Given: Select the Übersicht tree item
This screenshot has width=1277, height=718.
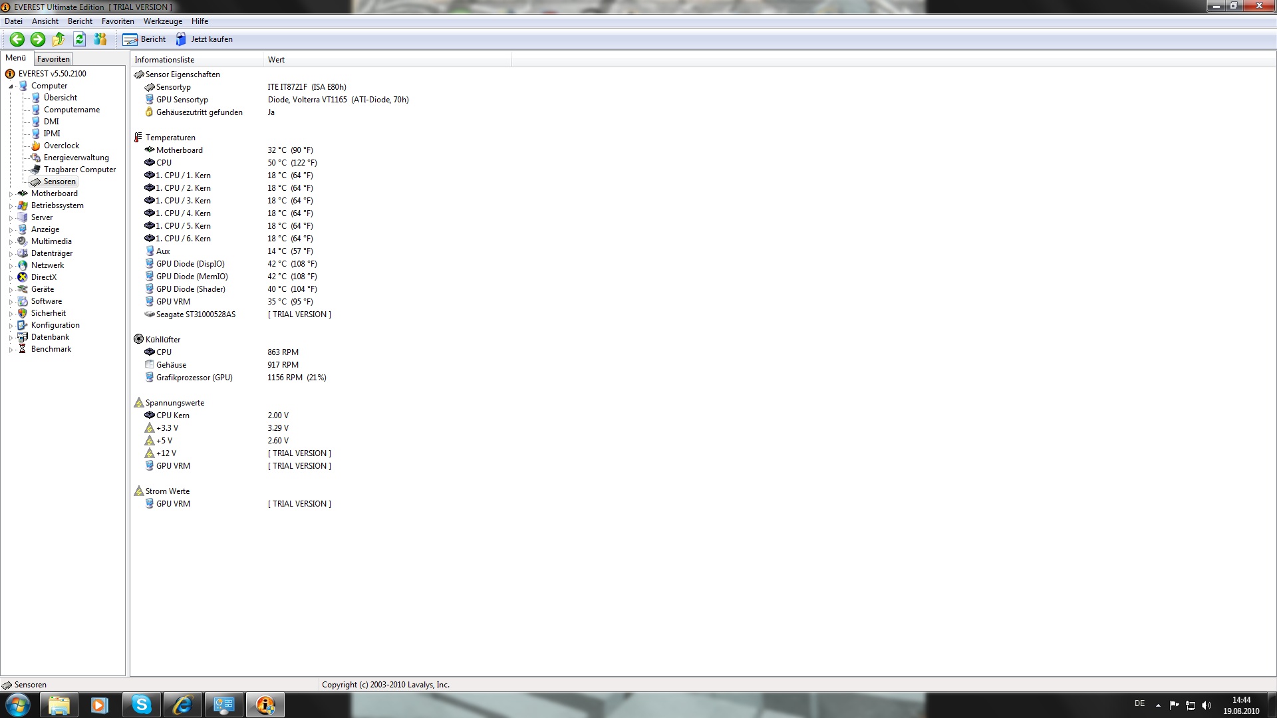Looking at the screenshot, I should [x=60, y=98].
